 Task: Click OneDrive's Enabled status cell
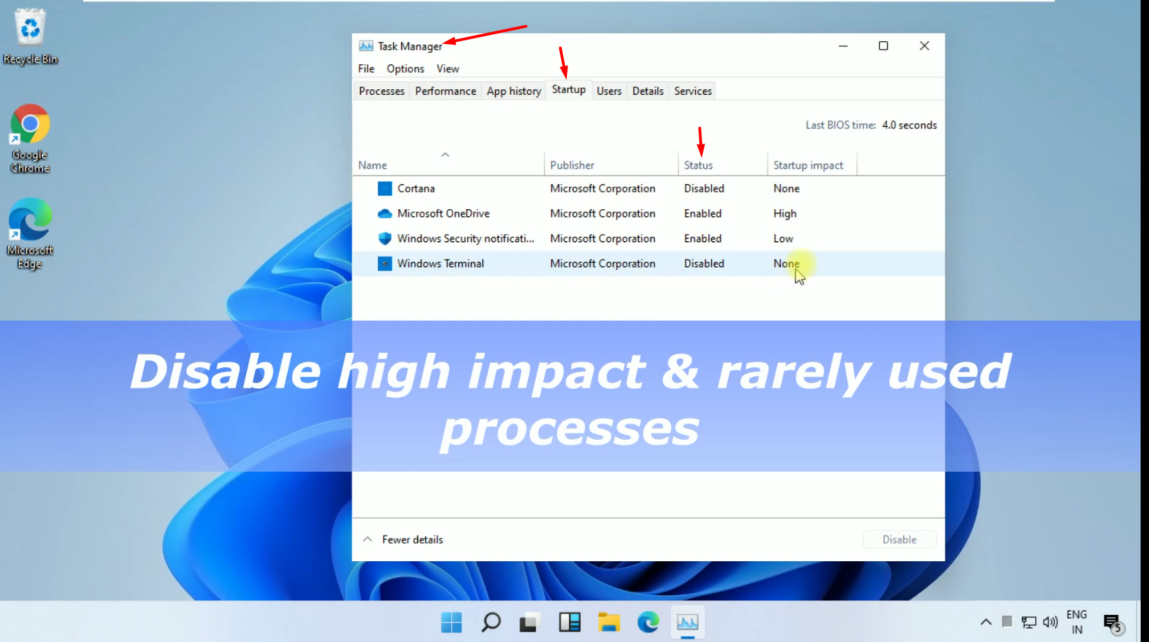click(x=703, y=213)
